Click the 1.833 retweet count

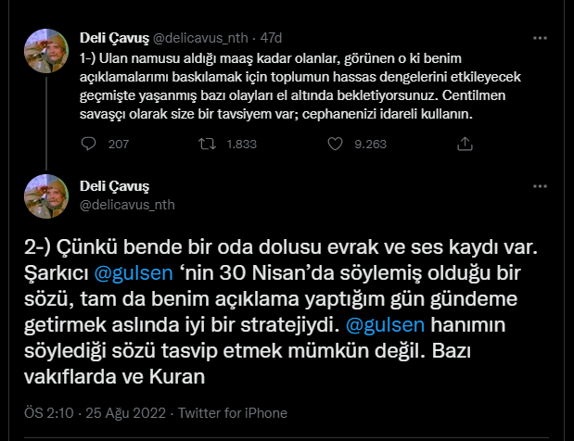(241, 145)
